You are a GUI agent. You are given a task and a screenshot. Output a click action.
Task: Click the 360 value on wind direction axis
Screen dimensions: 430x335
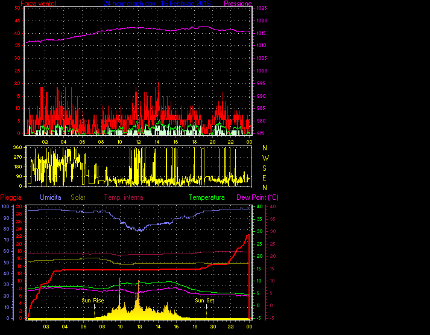pyautogui.click(x=17, y=147)
